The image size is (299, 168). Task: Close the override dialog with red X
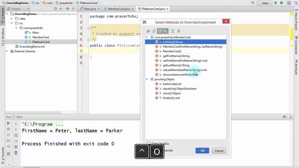226,21
